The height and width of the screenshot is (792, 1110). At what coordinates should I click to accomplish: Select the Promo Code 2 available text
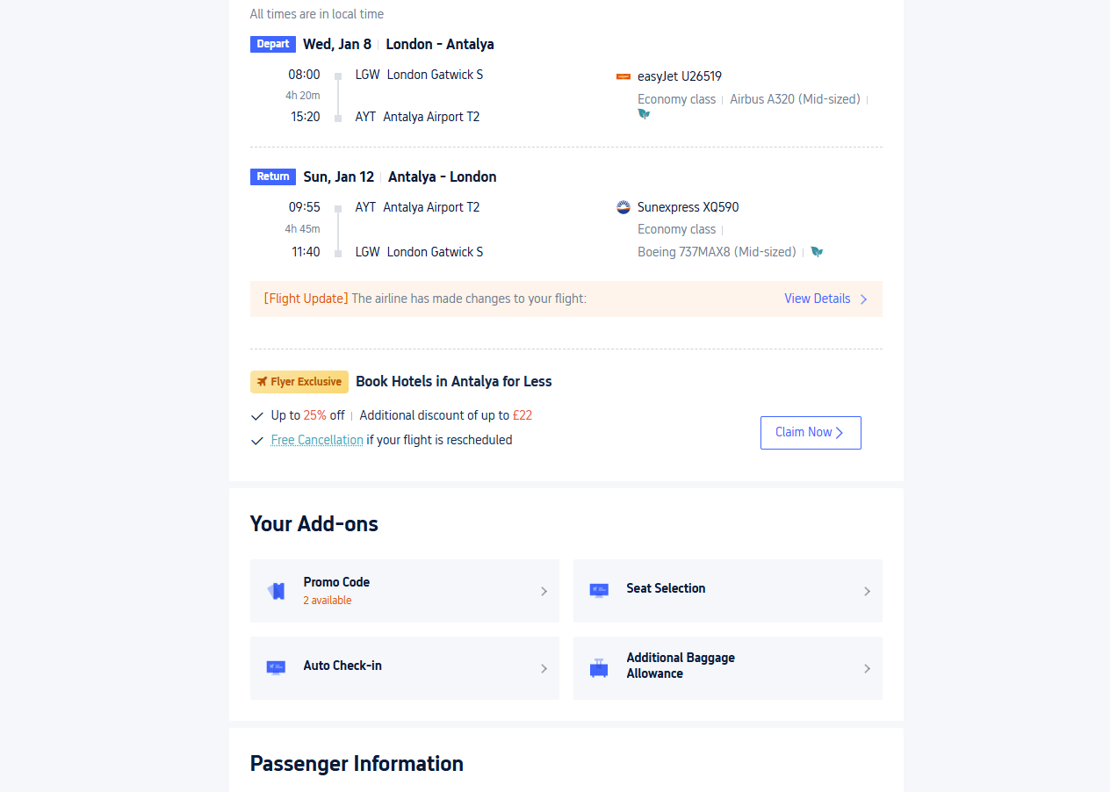(328, 601)
